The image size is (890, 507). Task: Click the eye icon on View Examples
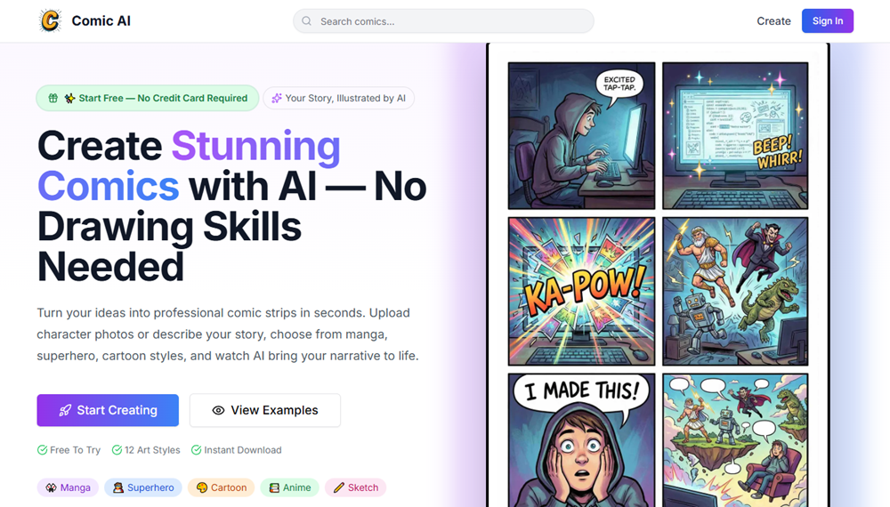[218, 410]
